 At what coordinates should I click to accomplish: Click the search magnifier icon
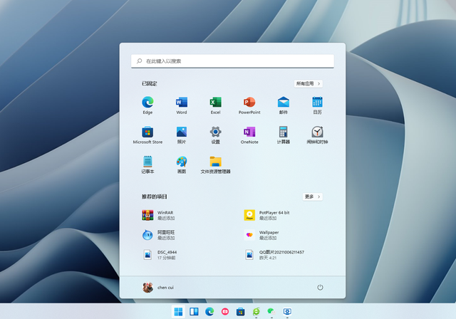point(140,61)
